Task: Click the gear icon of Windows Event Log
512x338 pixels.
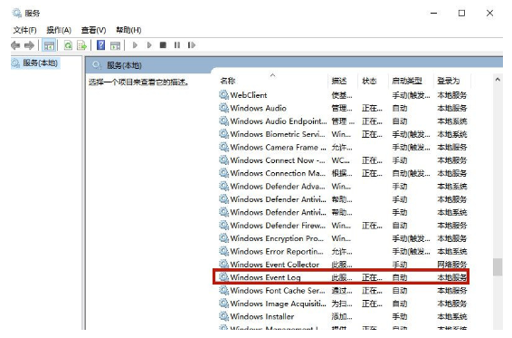Action: pos(223,277)
